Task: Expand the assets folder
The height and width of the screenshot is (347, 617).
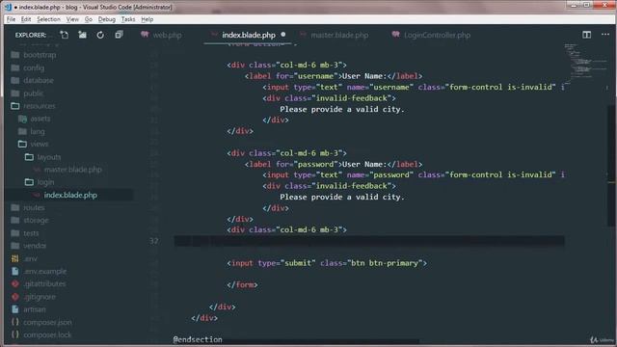Action: coord(40,119)
